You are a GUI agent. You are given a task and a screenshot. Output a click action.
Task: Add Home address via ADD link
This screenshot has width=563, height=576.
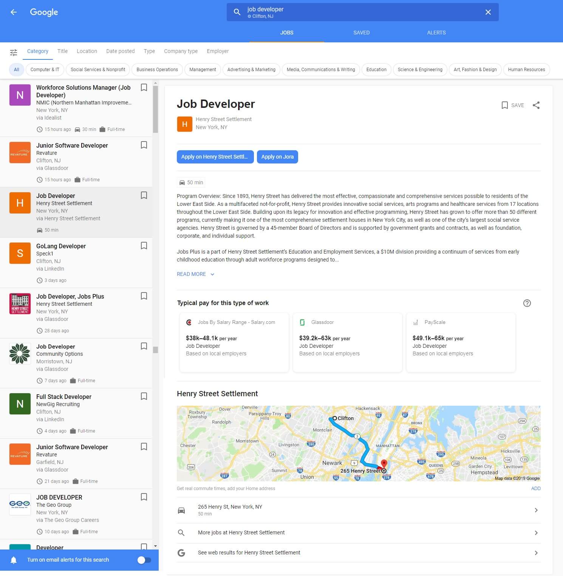tap(535, 489)
